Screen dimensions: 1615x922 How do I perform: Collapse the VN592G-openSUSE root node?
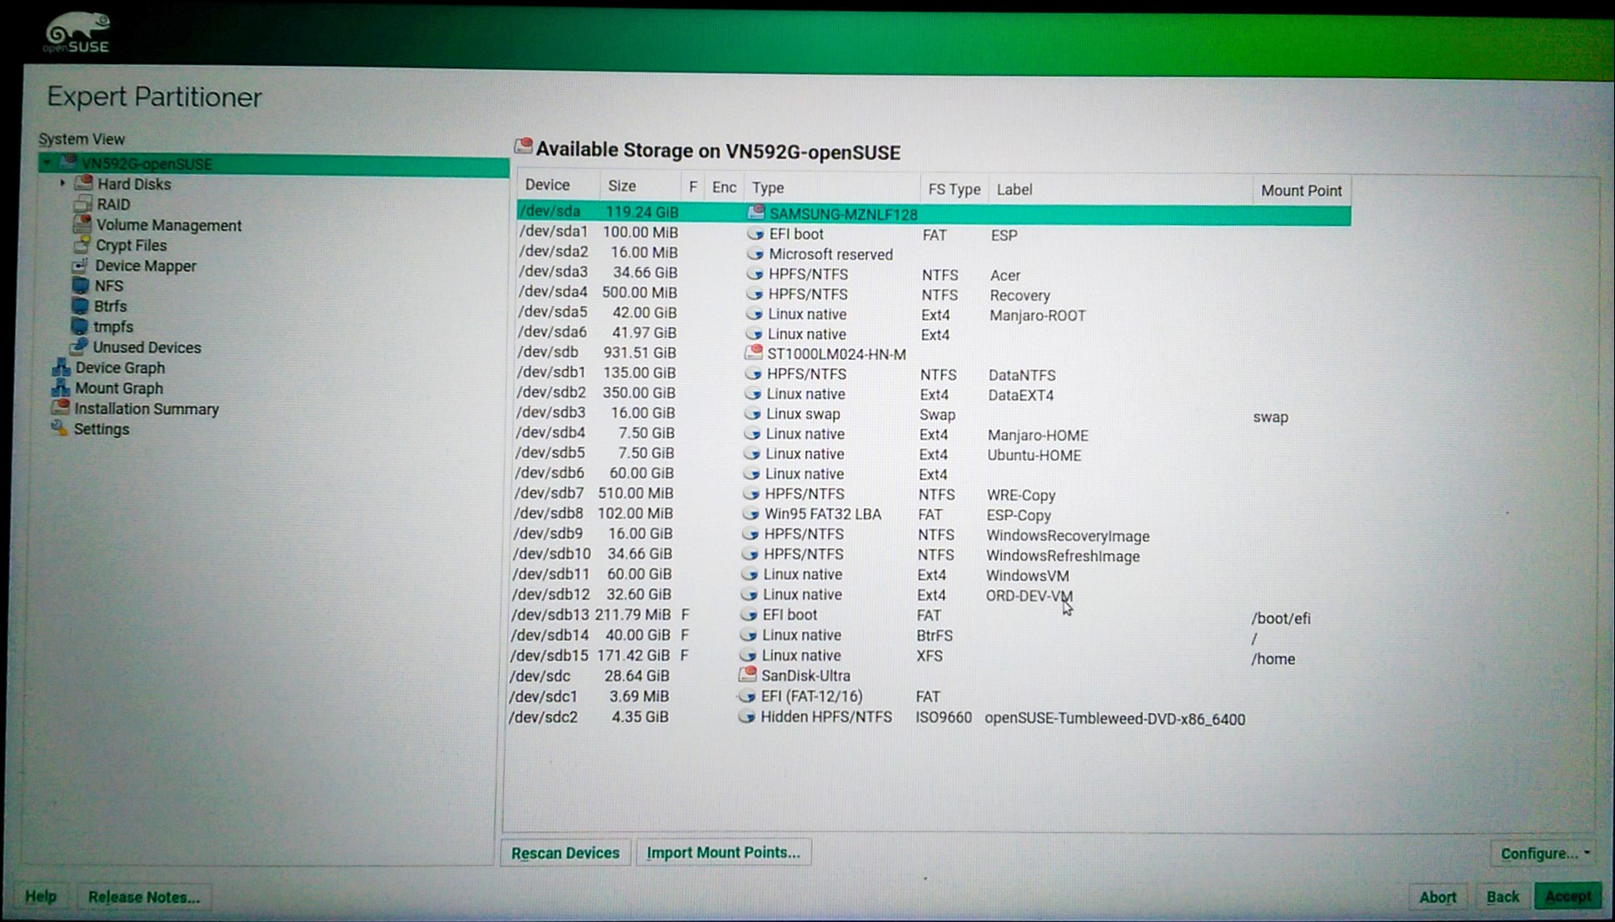(47, 163)
